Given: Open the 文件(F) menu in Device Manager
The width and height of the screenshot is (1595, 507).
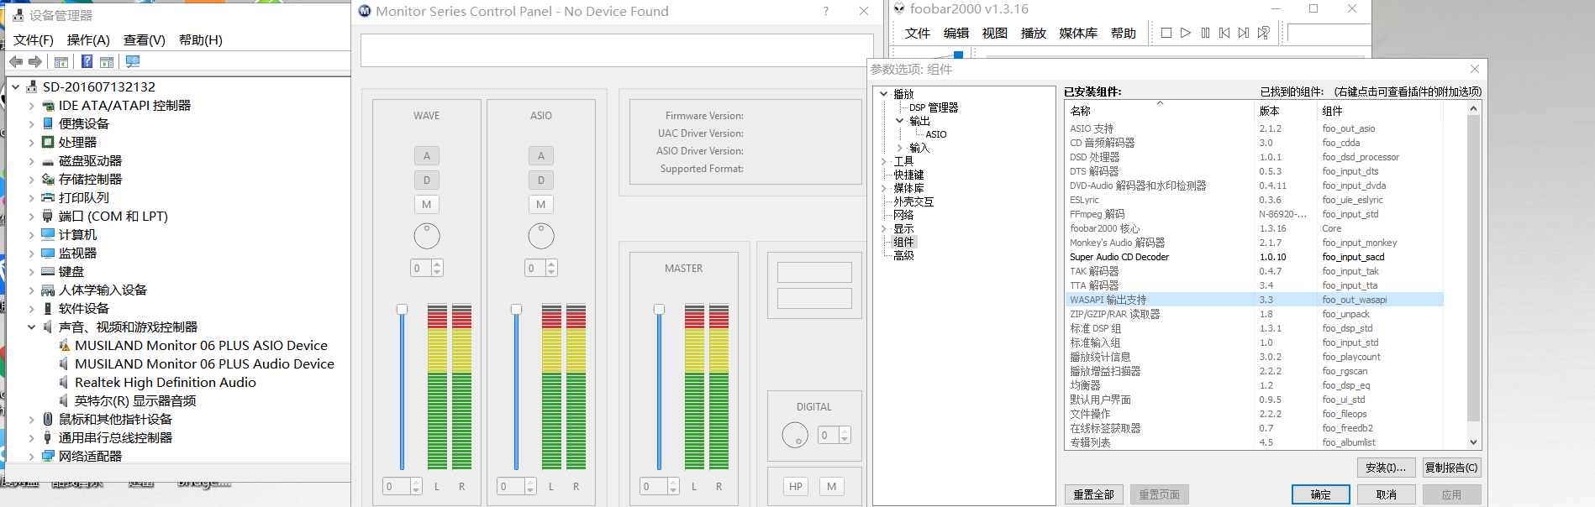Looking at the screenshot, I should coord(34,39).
